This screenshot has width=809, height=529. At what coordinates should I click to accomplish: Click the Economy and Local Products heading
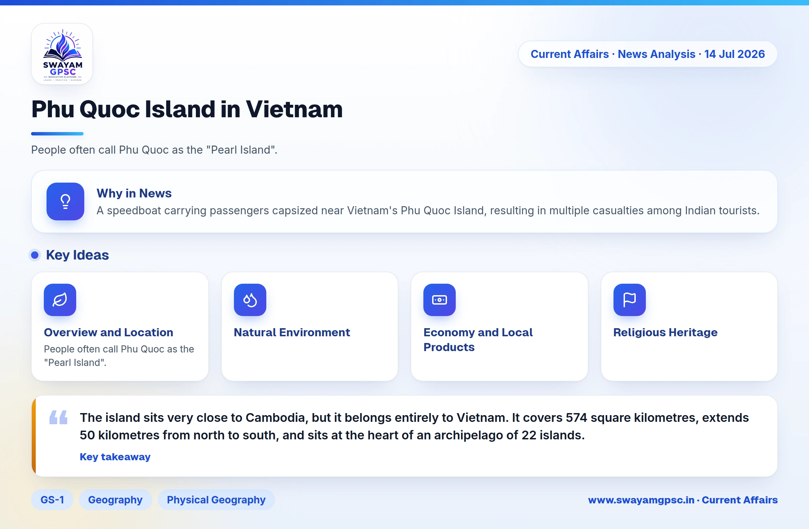(478, 339)
